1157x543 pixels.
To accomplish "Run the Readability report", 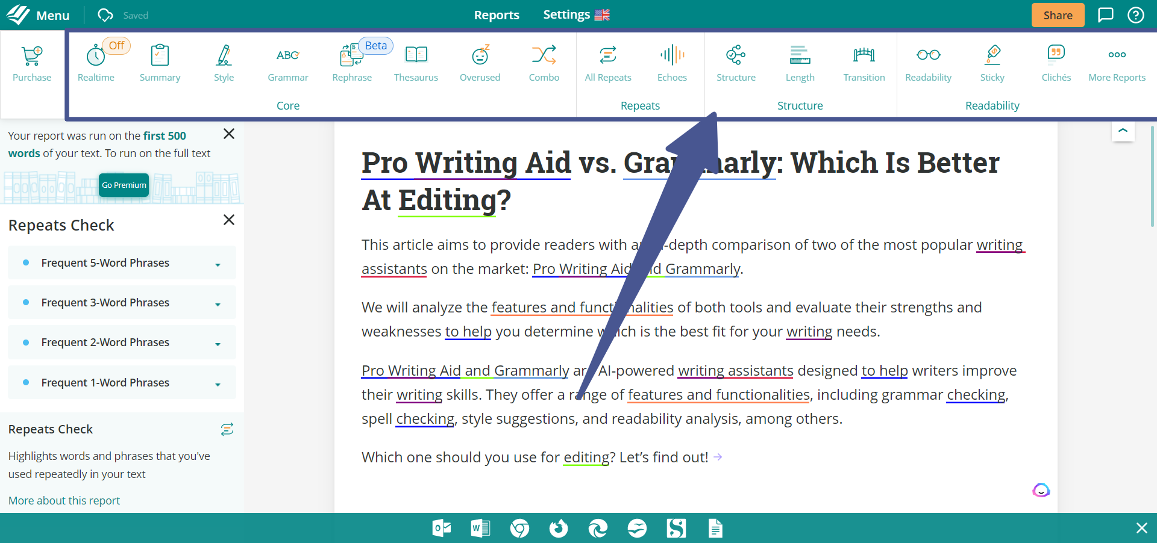I will click(x=928, y=63).
